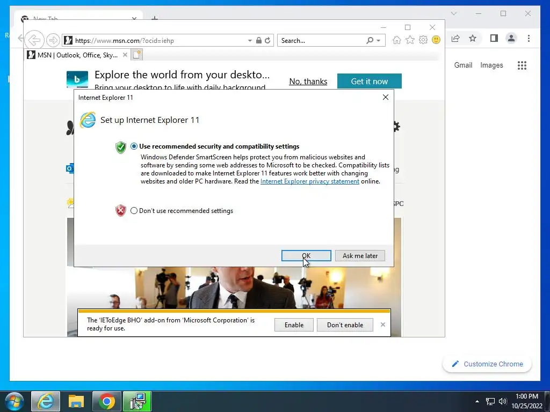Click the Internet Explorer logo in dialog
The width and height of the screenshot is (550, 412).
(x=88, y=120)
